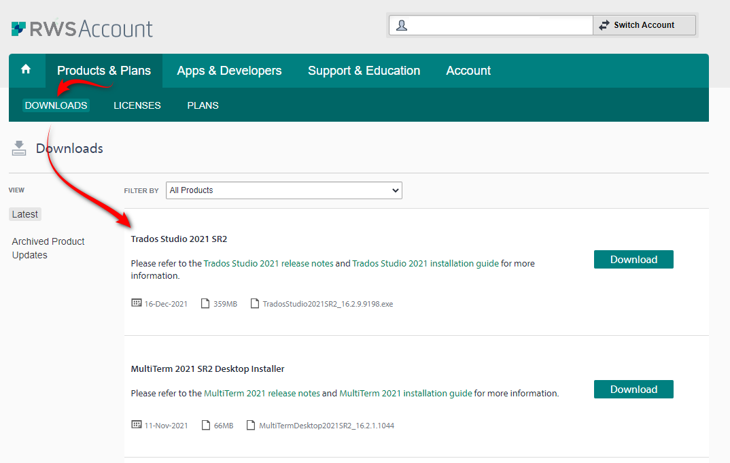Download Trados Studio 2021 SR2
Viewport: 730px width, 463px height.
click(x=633, y=260)
